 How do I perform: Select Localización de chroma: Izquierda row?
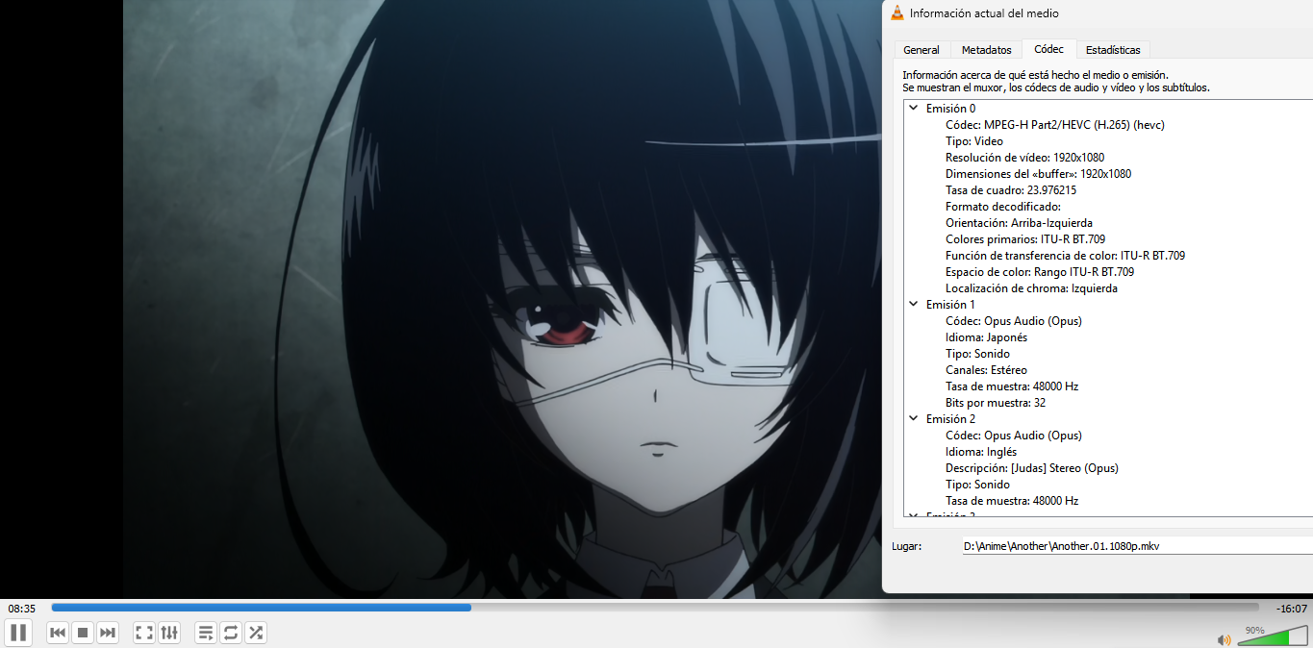[1031, 288]
